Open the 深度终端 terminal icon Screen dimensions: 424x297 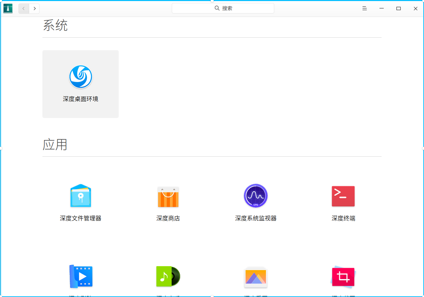pos(343,196)
